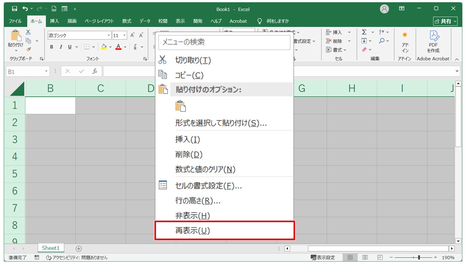Open the Format (書式) ribbon dropdown
The image size is (465, 265).
[336, 50]
